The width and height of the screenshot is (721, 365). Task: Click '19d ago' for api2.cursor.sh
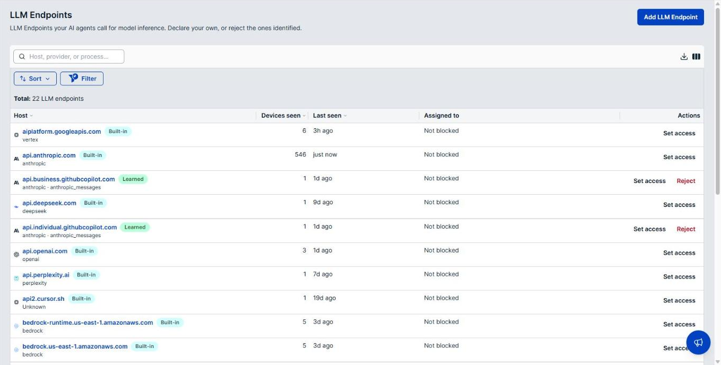324,298
